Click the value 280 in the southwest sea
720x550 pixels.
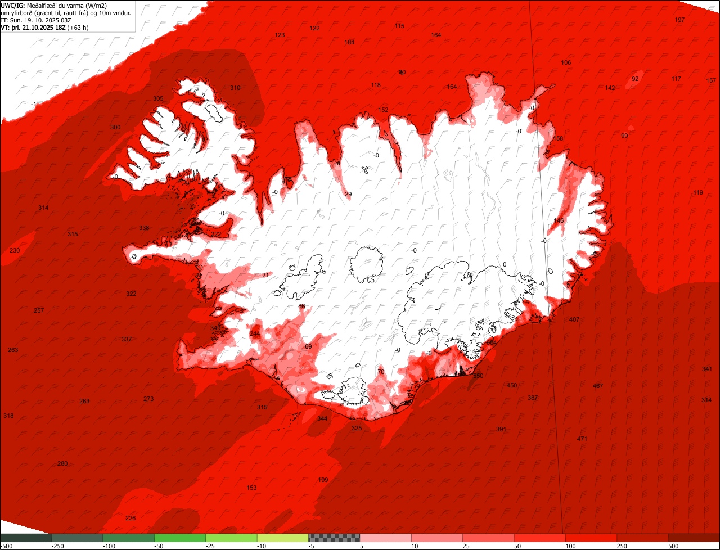click(62, 463)
